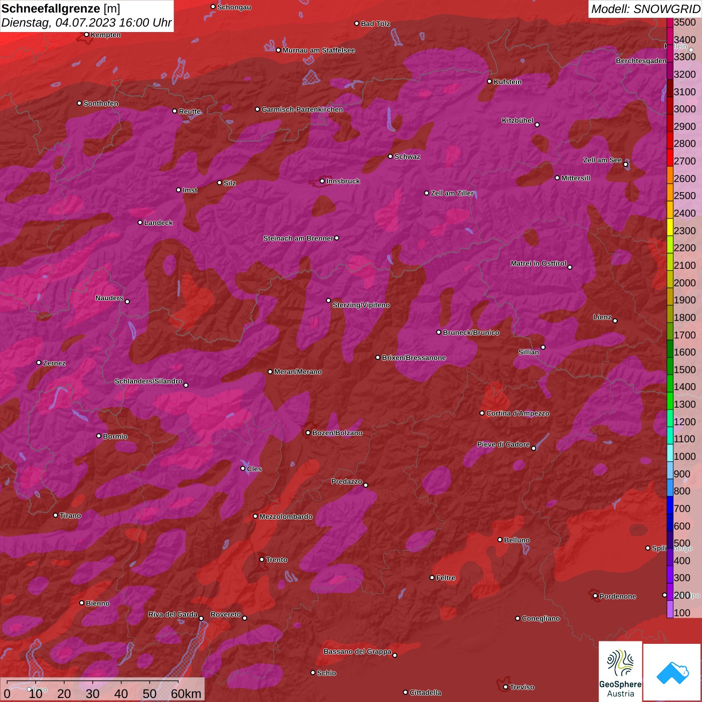Click the Schio label
This screenshot has width=702, height=702.
tap(326, 673)
